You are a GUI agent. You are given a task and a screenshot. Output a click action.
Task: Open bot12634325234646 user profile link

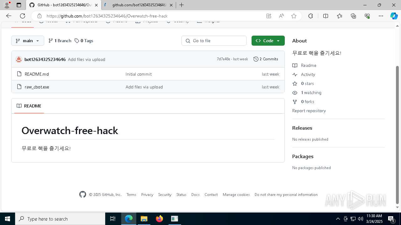[x=45, y=59]
